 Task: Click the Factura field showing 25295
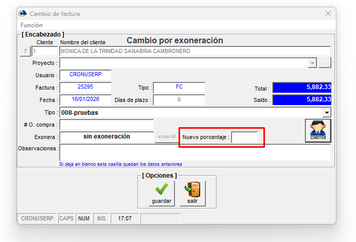pos(85,88)
